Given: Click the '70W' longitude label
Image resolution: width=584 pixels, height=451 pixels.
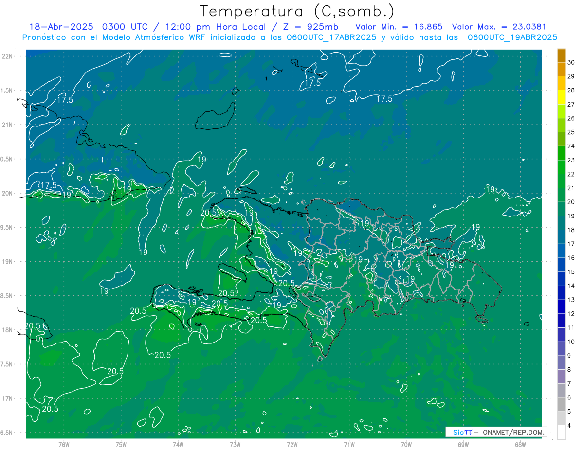Looking at the screenshot, I should 406,445.
